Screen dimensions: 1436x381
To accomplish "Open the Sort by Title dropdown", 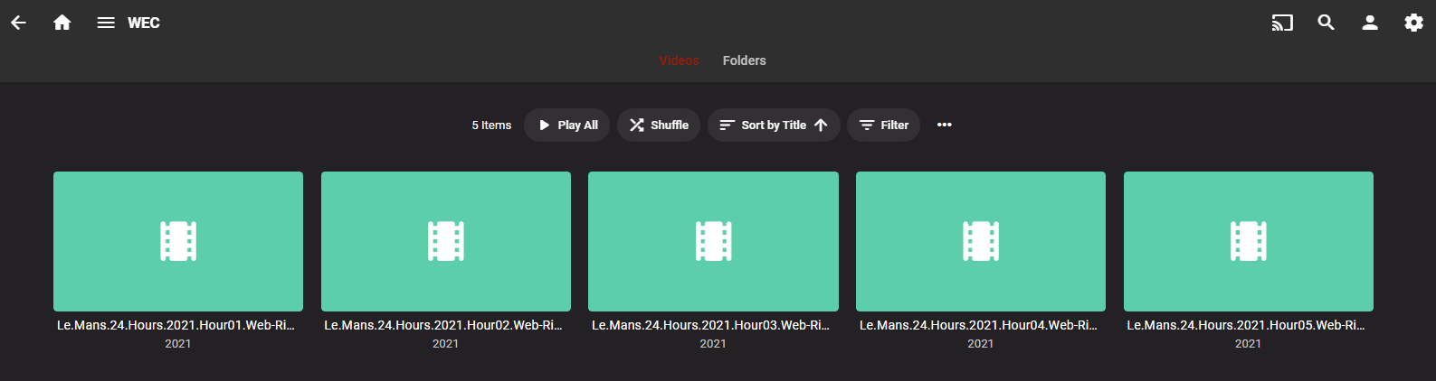I will pyautogui.click(x=774, y=125).
